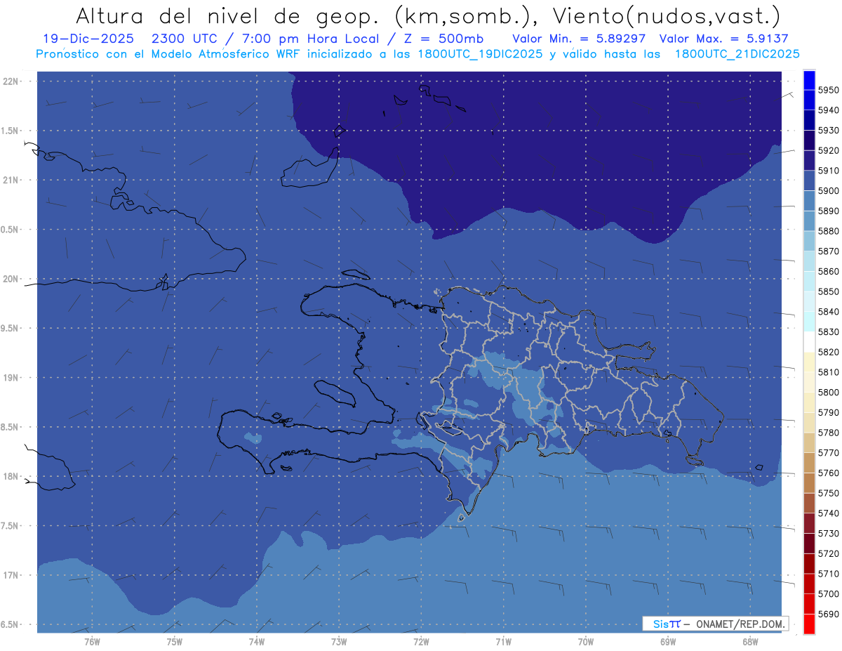The width and height of the screenshot is (842, 651).
Task: Click the colorbar swatch between 5910 and 5920
Action: [x=809, y=161]
